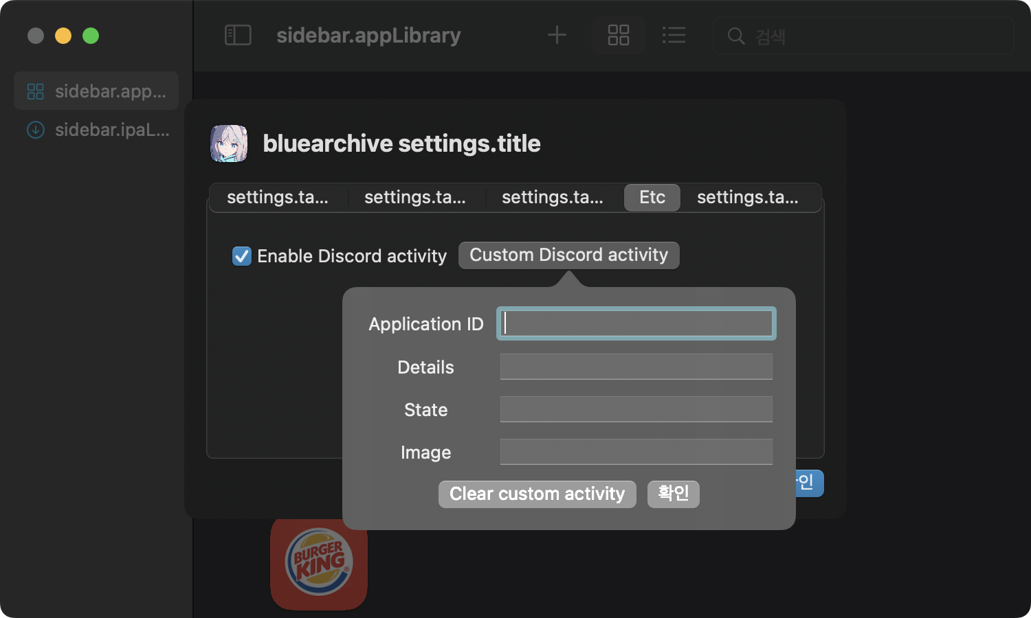
Task: Toggle the sidebar with the sidebar icon
Action: click(238, 35)
